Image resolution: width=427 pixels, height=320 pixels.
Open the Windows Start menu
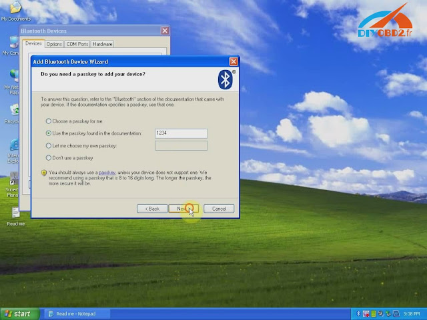19,314
